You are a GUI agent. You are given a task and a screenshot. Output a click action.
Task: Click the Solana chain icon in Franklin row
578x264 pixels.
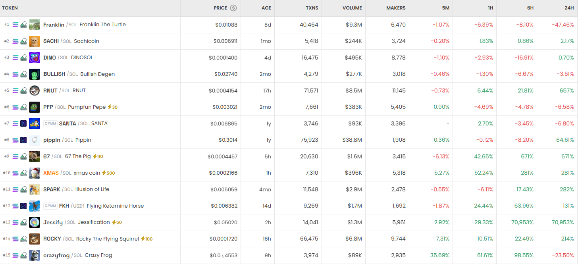(x=15, y=25)
